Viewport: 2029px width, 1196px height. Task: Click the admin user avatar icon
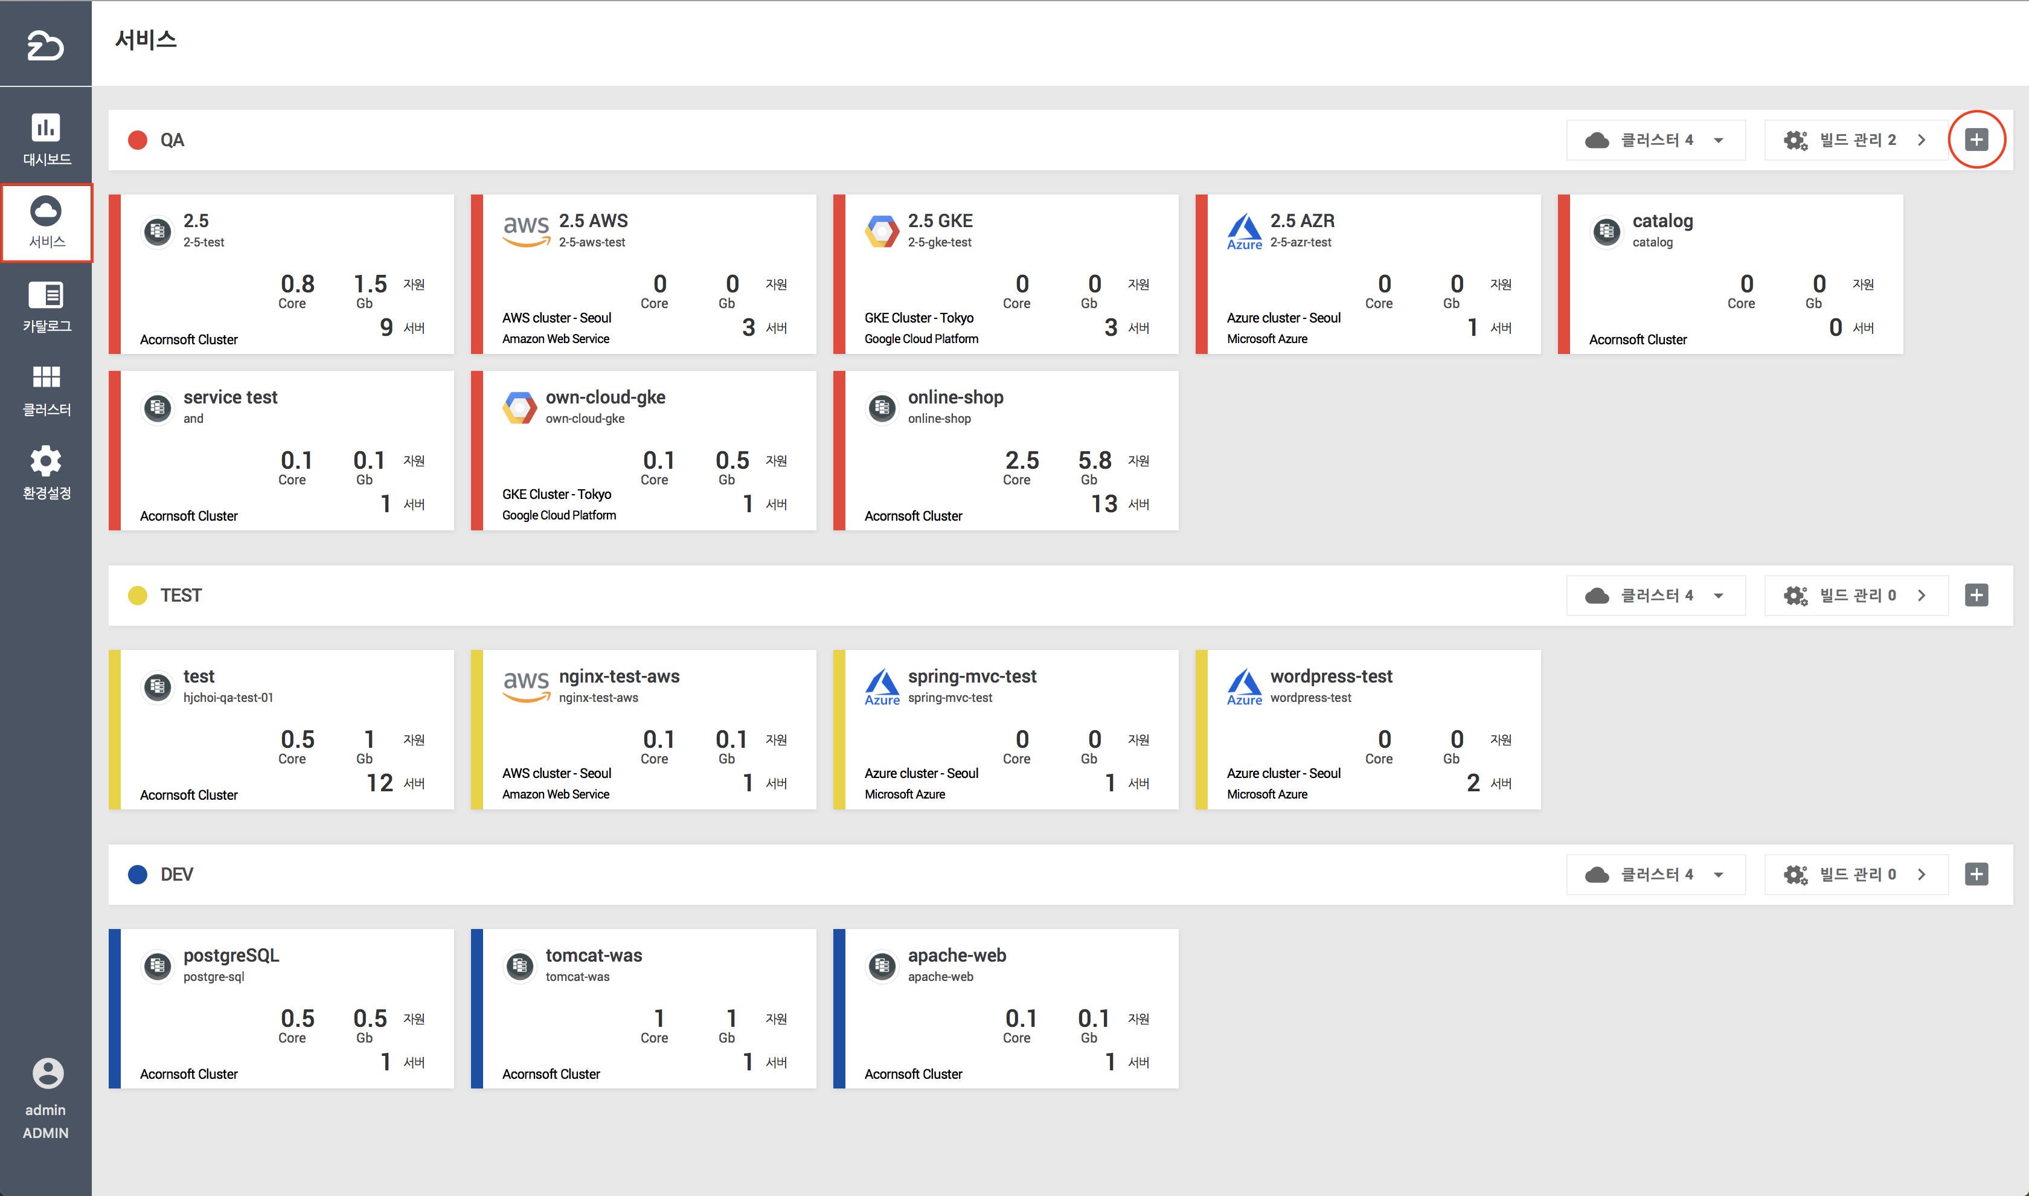[x=46, y=1073]
